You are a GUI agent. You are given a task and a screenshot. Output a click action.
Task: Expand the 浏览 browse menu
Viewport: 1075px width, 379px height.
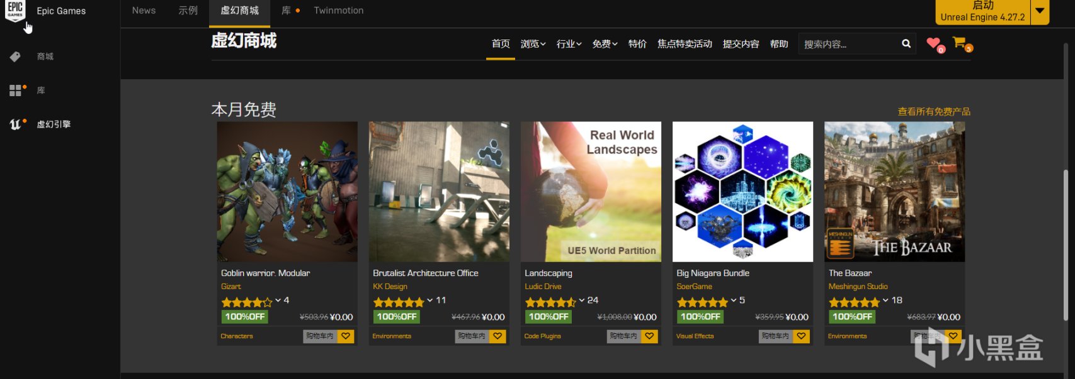coord(533,44)
